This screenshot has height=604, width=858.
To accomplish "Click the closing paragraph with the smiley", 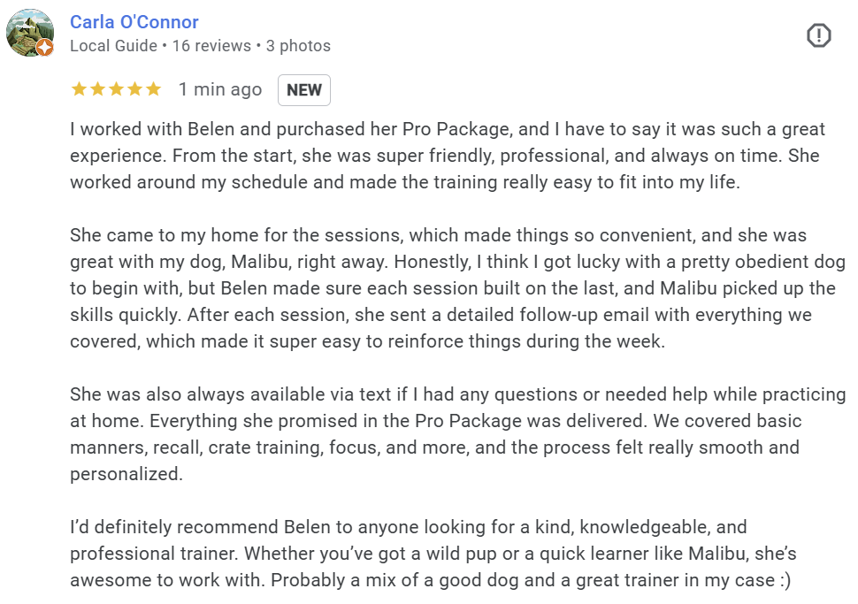I will [x=442, y=553].
